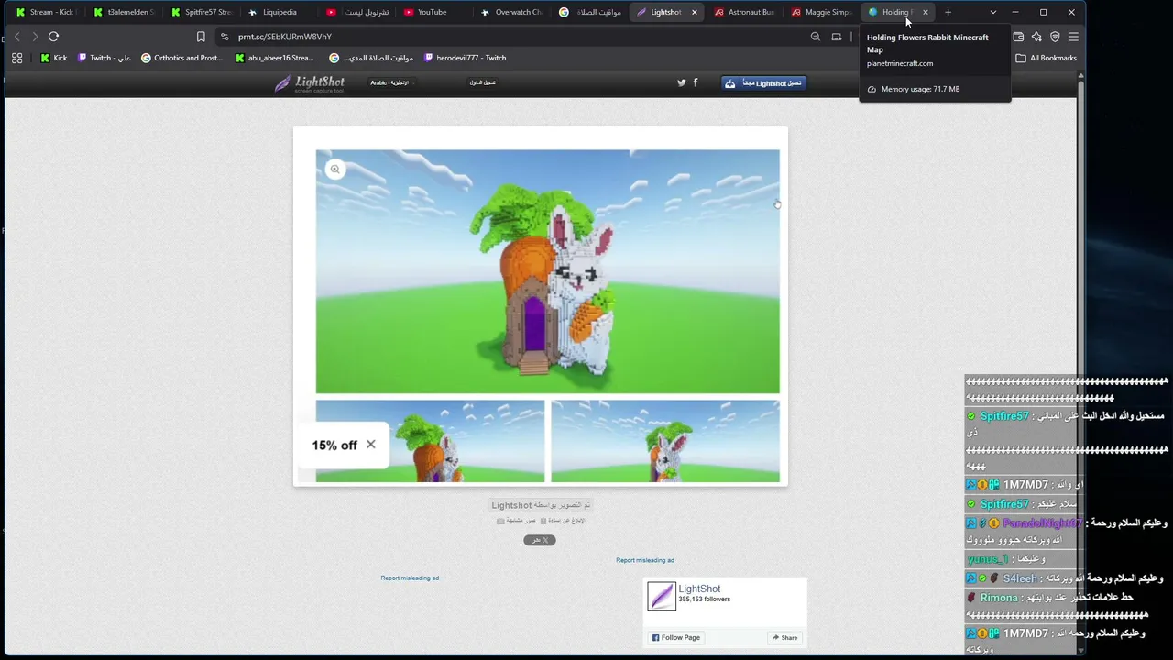Switch to the Liquipedia tab

point(280,12)
